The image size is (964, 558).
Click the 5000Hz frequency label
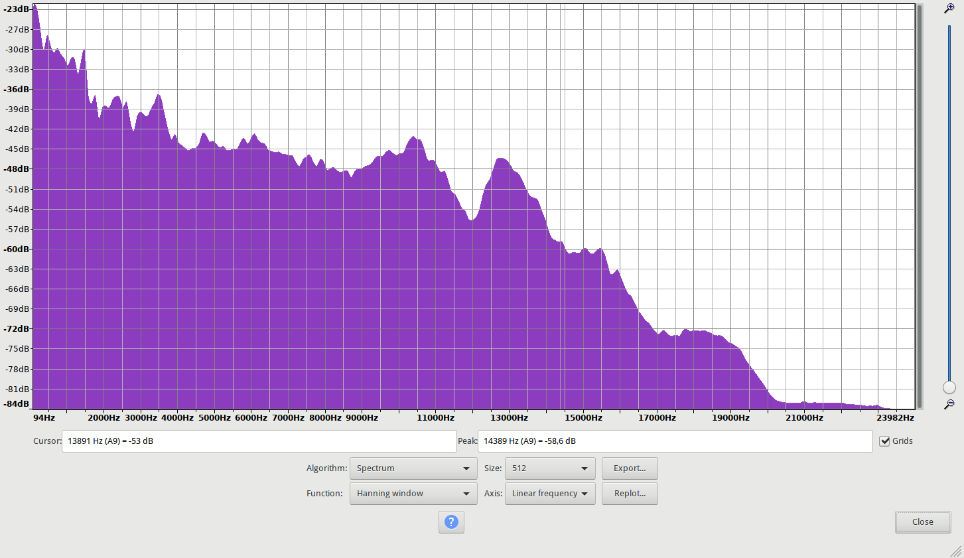[214, 418]
